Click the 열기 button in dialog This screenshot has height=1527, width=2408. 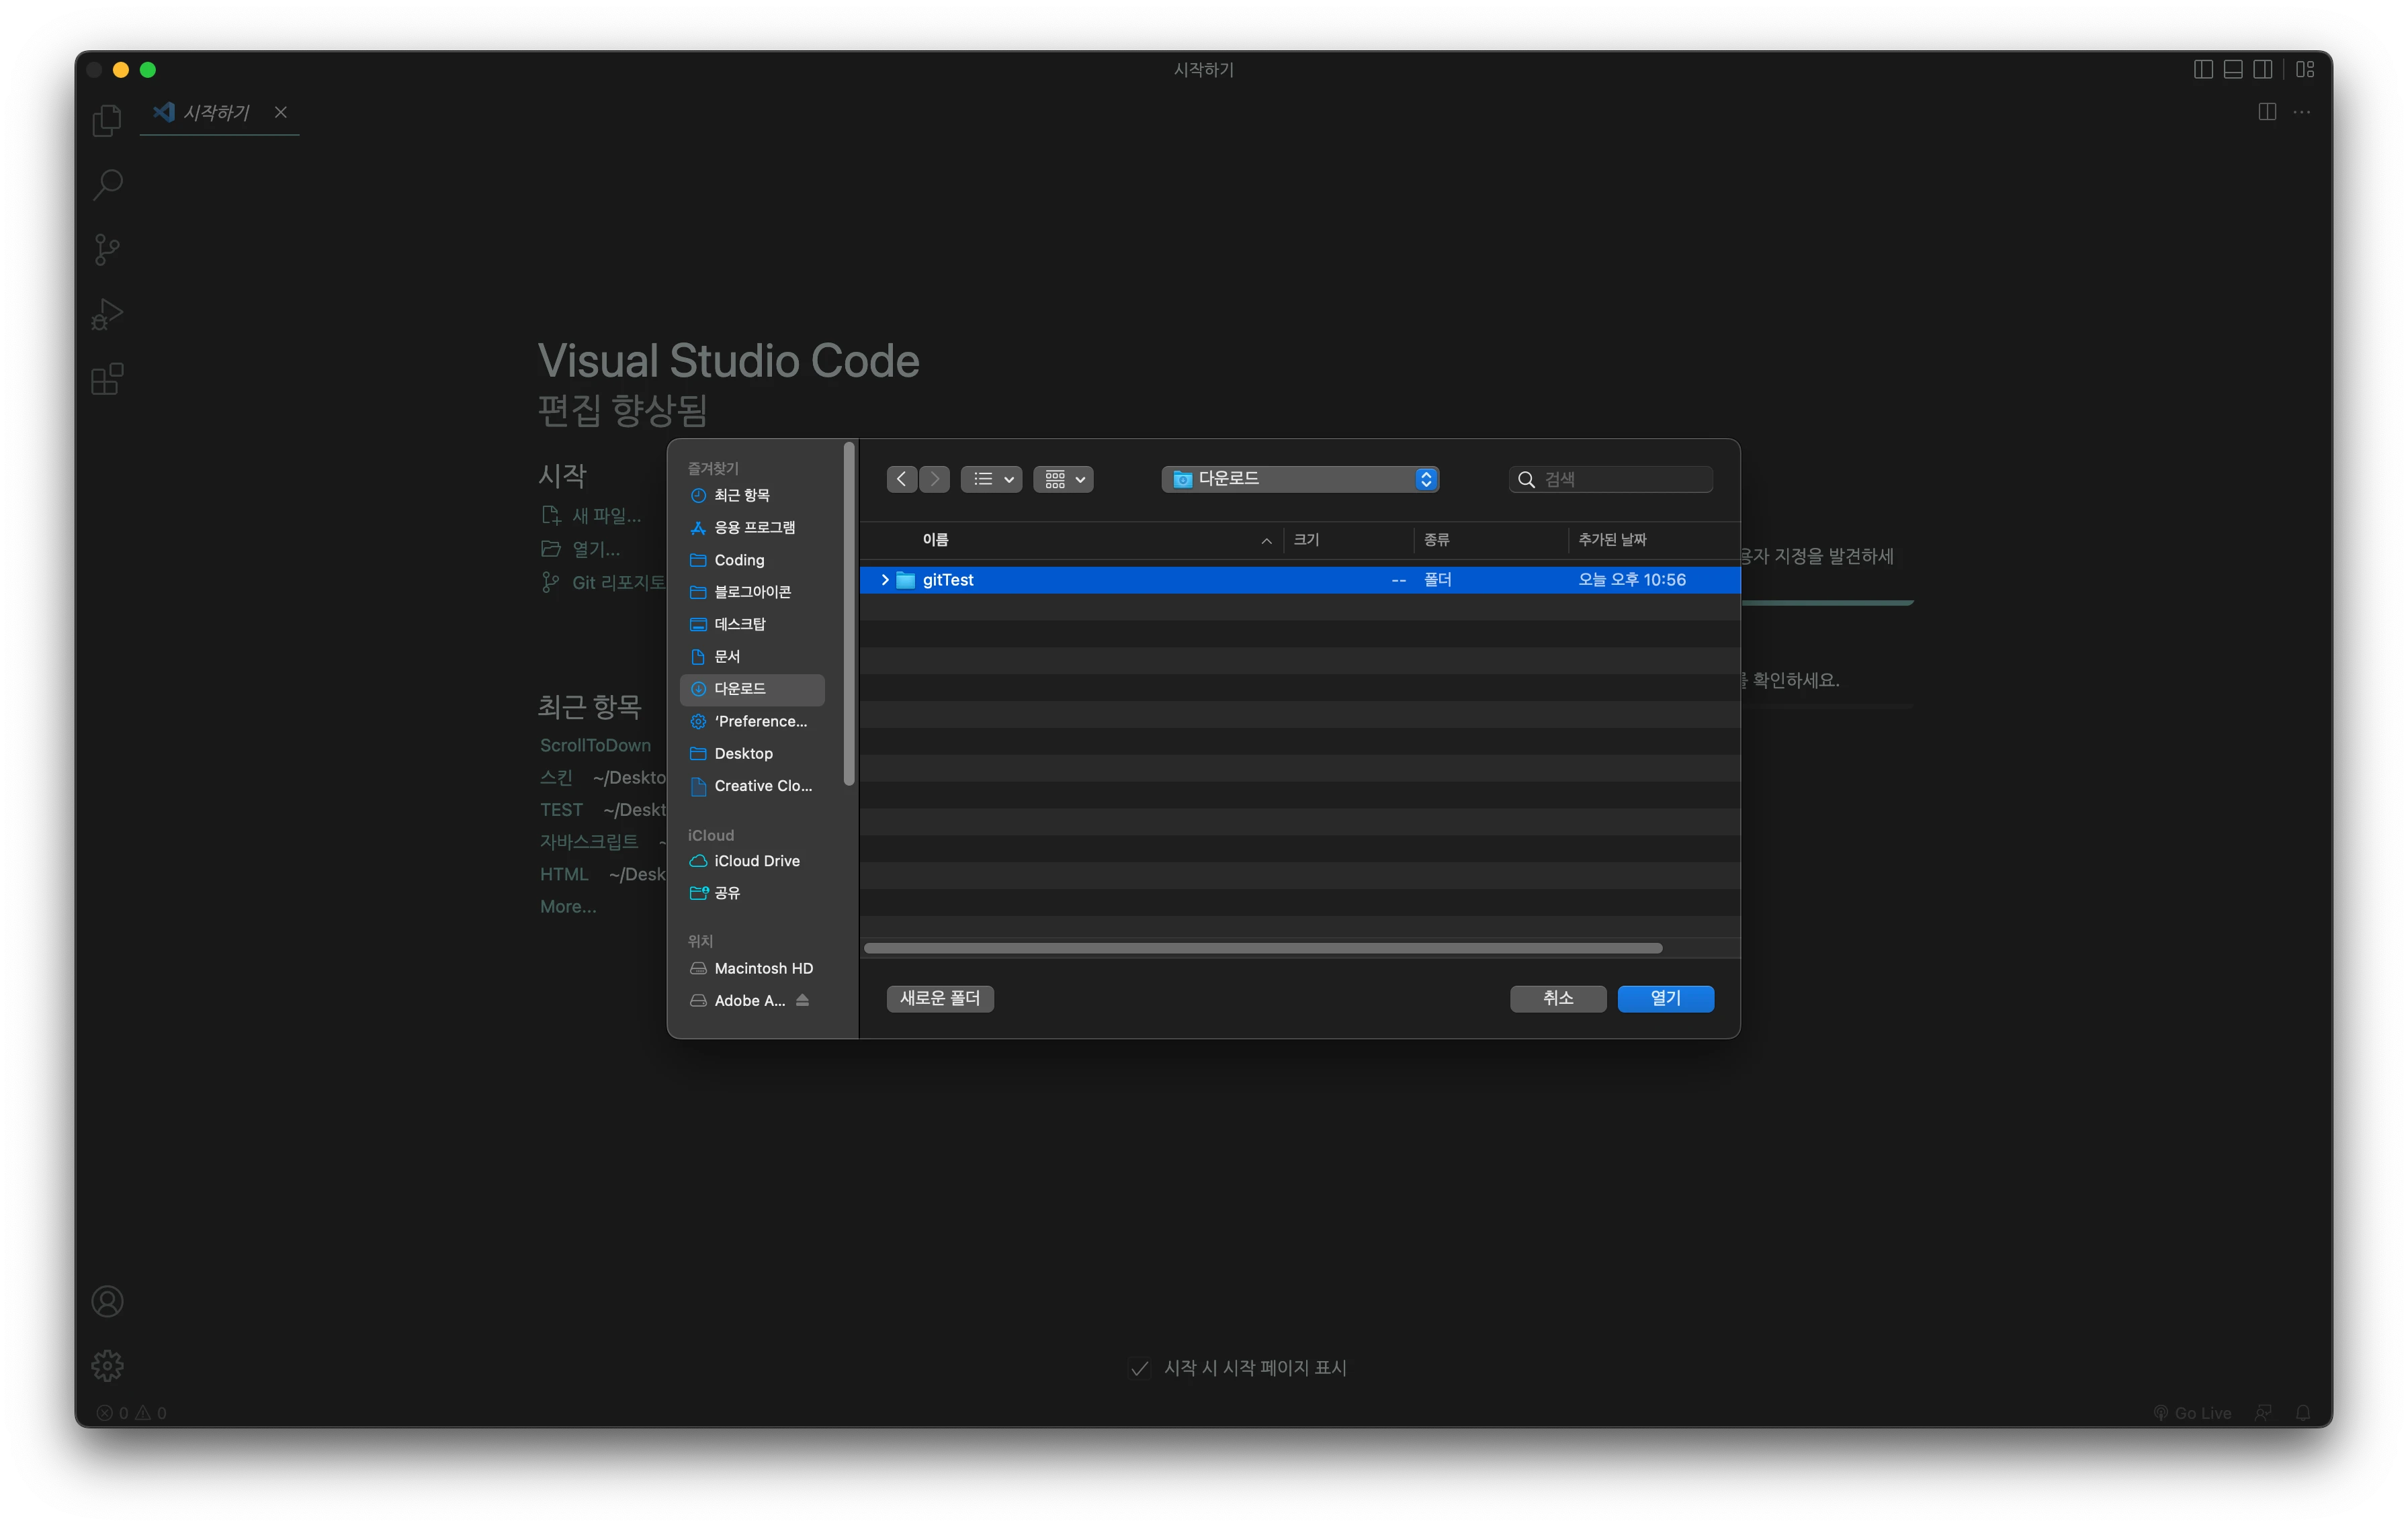coord(1665,999)
